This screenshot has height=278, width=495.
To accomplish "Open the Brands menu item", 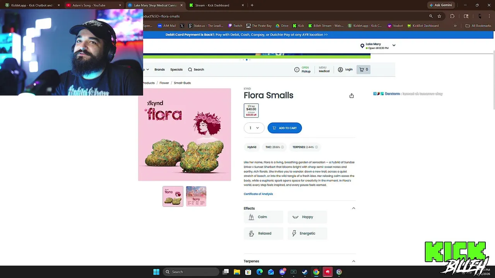I will (x=159, y=69).
